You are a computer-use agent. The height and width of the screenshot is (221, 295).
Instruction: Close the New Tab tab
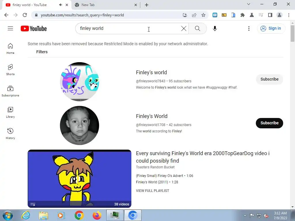(136, 5)
